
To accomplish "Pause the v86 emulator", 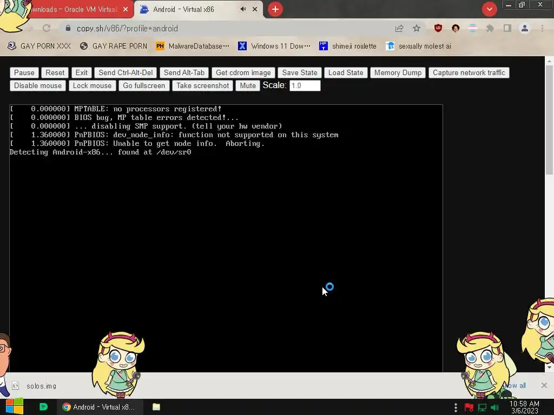I will pyautogui.click(x=24, y=73).
